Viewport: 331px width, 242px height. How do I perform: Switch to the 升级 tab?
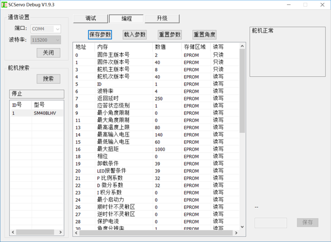(x=162, y=18)
